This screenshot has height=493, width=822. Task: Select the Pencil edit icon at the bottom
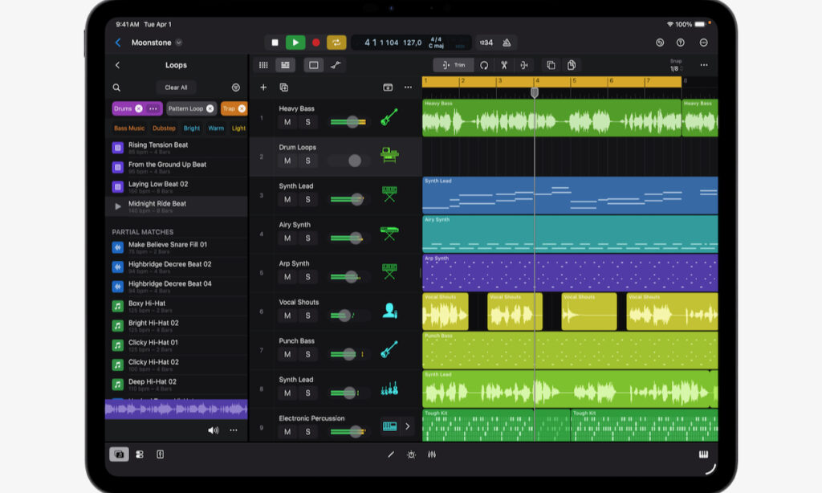tap(391, 455)
